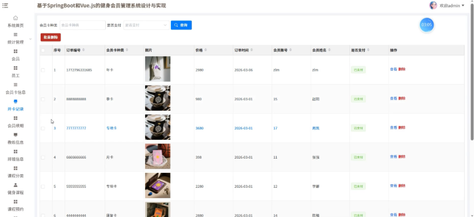Viewport: 474px width, 217px height.
Task: Check the box for order 1772796331685
Action: tap(43, 70)
